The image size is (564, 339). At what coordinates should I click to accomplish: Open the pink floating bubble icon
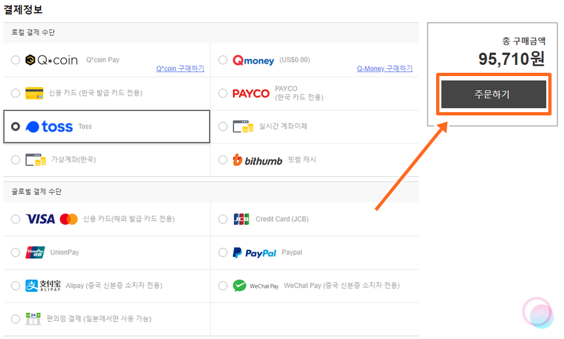(x=538, y=312)
